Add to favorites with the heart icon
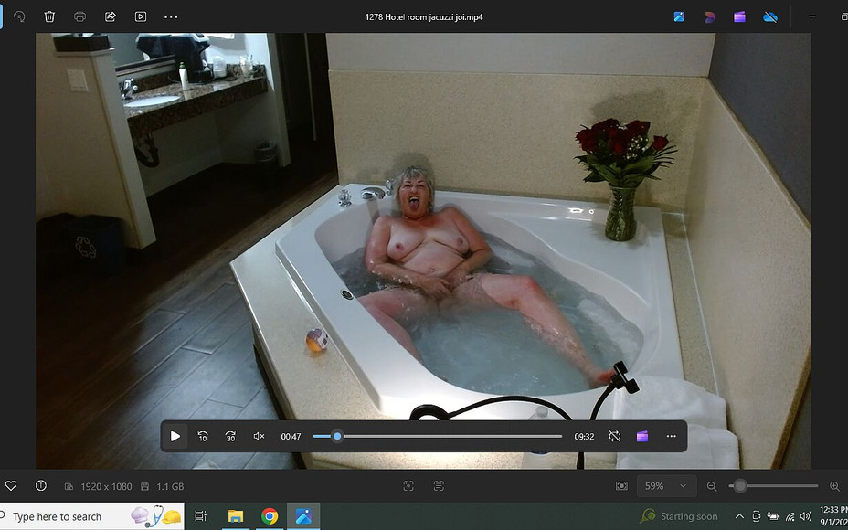The image size is (848, 530). (11, 486)
